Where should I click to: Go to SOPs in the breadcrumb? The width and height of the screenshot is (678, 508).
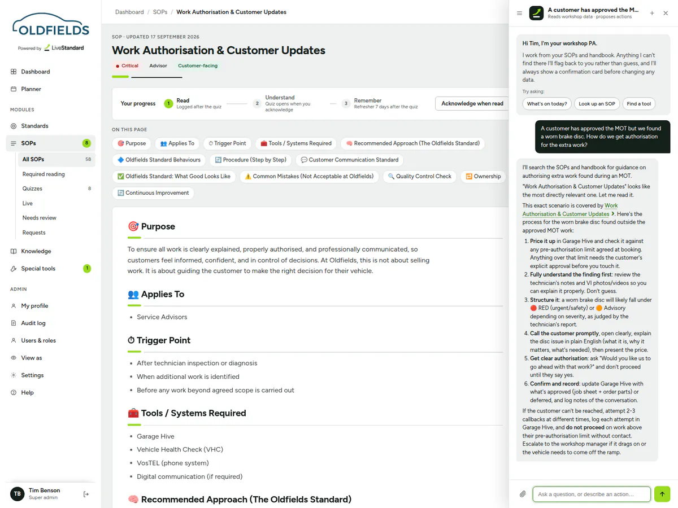160,12
